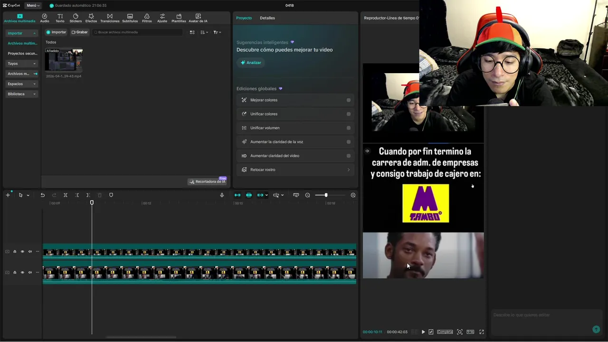Mute the upper video track
This screenshot has height=342, width=608.
pyautogui.click(x=30, y=252)
